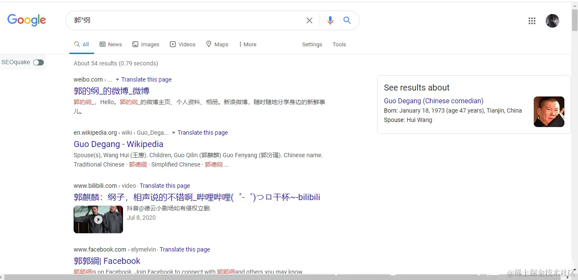Click the profile avatar picture
Image resolution: width=578 pixels, height=280 pixels.
(x=552, y=20)
